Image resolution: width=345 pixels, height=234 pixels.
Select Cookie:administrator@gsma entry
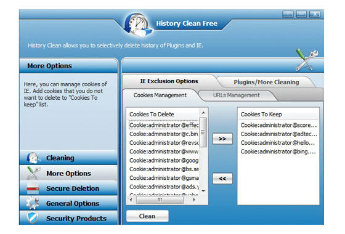pos(164,178)
